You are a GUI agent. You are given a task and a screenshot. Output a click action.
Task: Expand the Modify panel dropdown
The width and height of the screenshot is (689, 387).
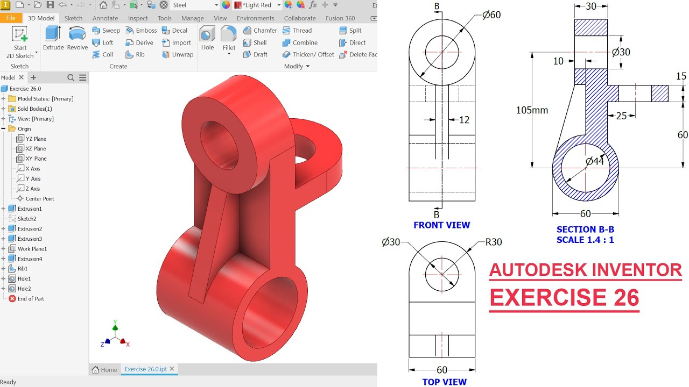(297, 67)
